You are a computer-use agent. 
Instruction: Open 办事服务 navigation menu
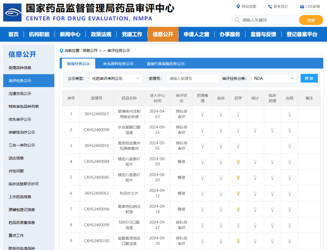(230, 34)
